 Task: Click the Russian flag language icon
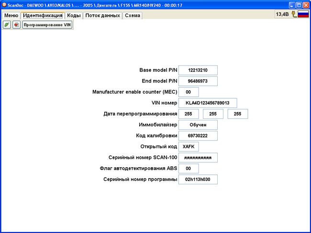coord(303,15)
